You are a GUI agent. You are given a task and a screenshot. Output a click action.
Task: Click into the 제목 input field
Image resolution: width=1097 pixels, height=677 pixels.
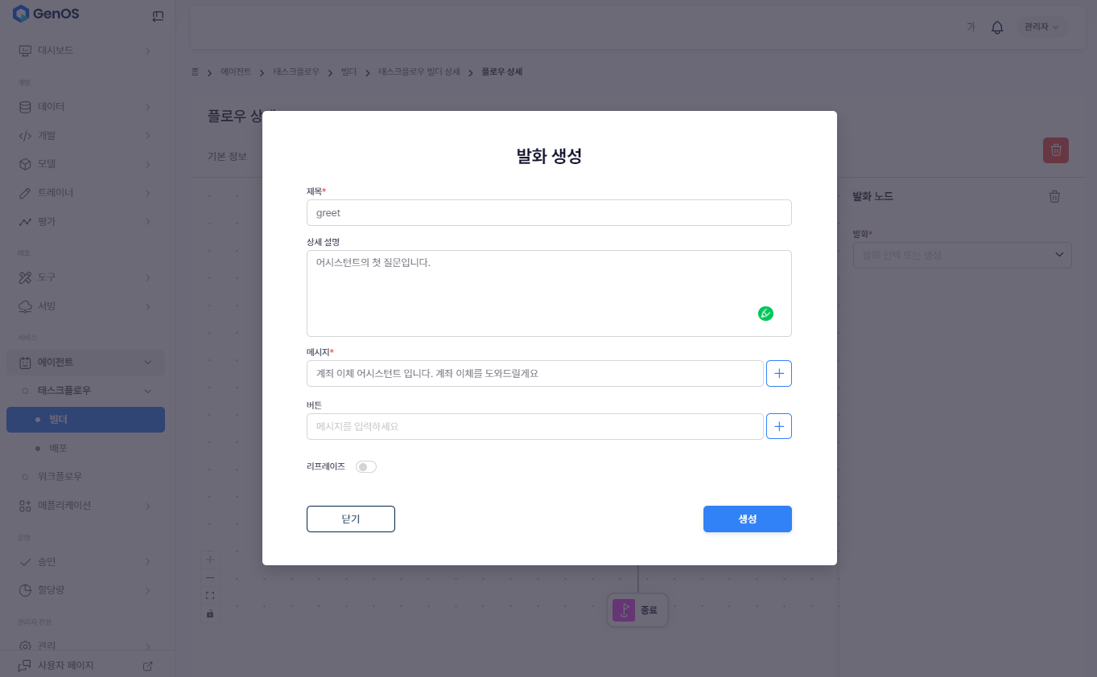(548, 213)
